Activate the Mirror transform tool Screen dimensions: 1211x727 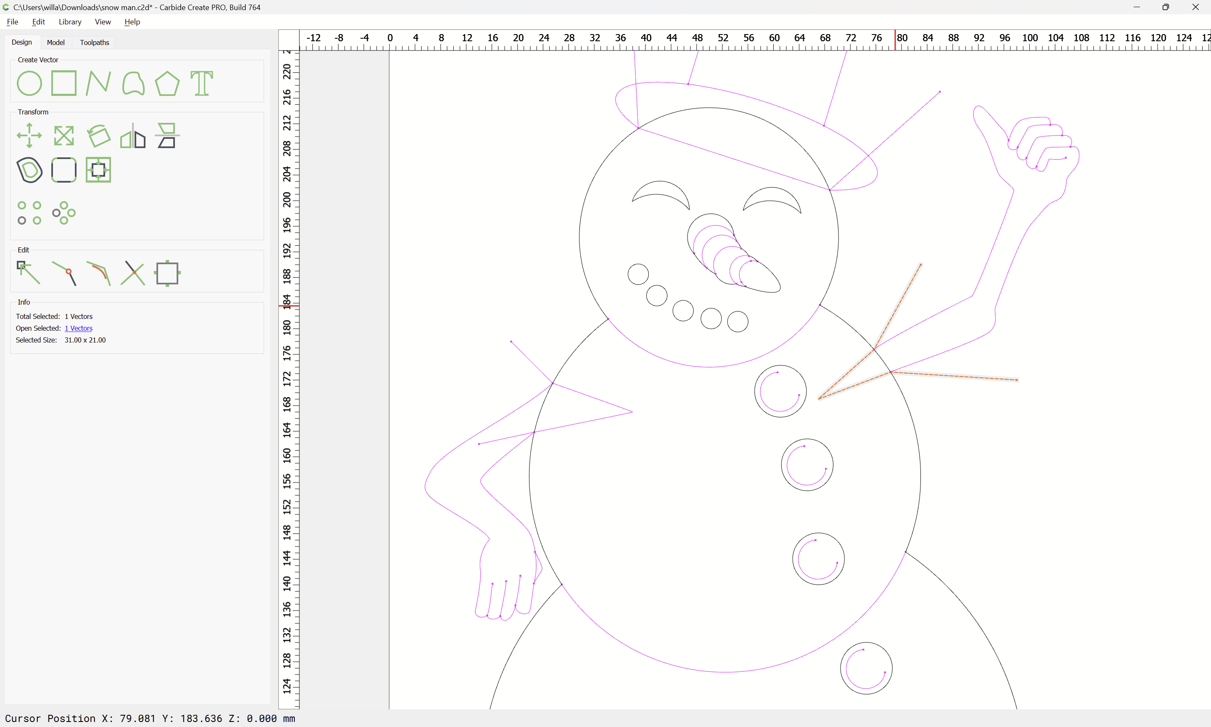132,135
